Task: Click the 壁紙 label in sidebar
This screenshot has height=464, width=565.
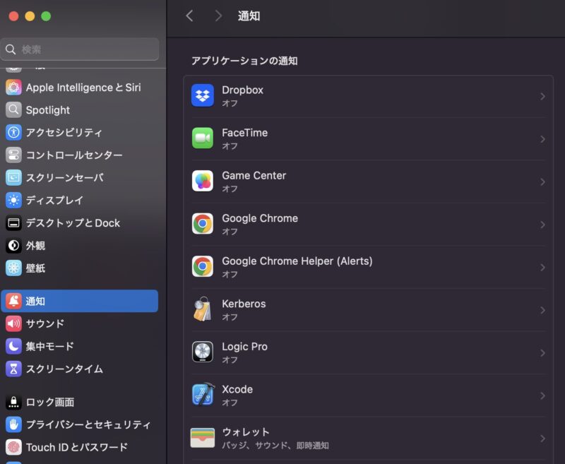Action: [35, 268]
